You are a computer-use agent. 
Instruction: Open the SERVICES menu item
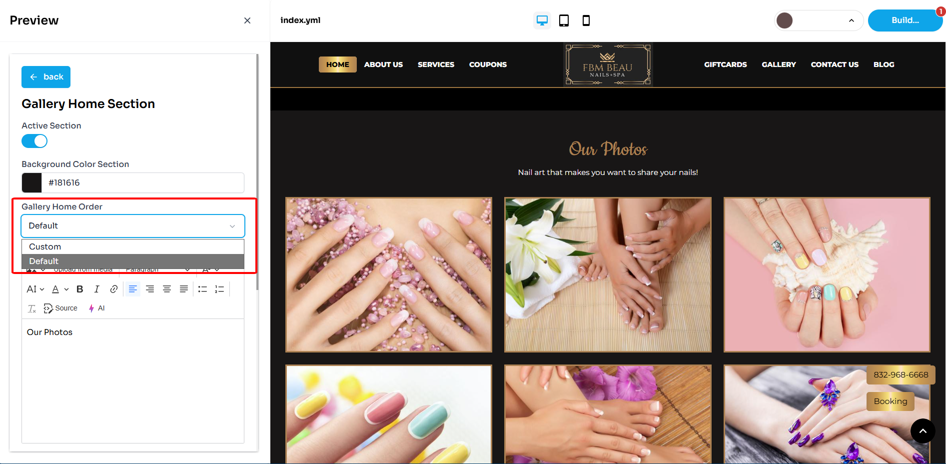pos(436,64)
